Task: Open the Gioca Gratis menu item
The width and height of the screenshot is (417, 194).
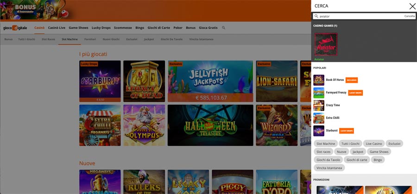Action: [x=208, y=28]
